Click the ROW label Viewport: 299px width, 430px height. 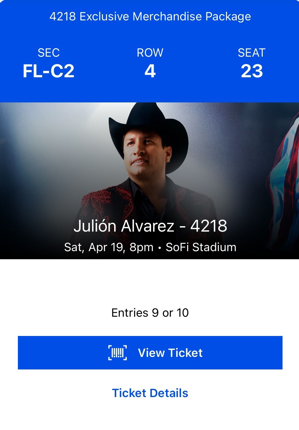pos(150,52)
